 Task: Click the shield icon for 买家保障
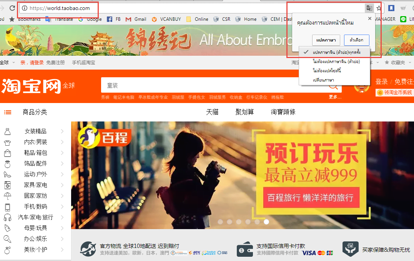point(350,249)
